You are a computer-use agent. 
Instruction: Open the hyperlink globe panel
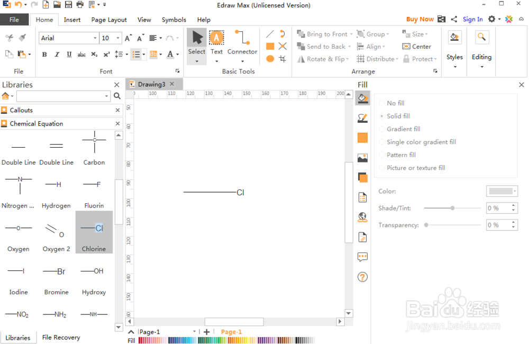(363, 217)
